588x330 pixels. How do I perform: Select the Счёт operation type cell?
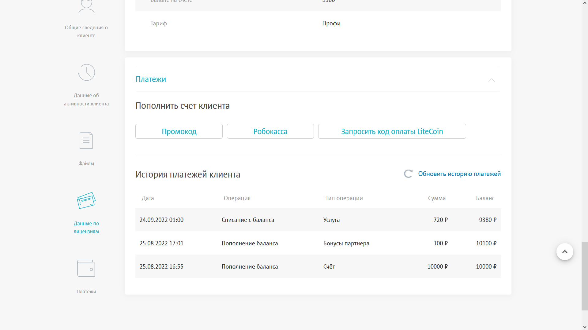[x=329, y=267]
